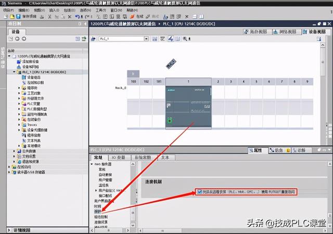The image size is (333, 234).
Task: Expand the 工艺对象 folder
Action: click(19, 93)
